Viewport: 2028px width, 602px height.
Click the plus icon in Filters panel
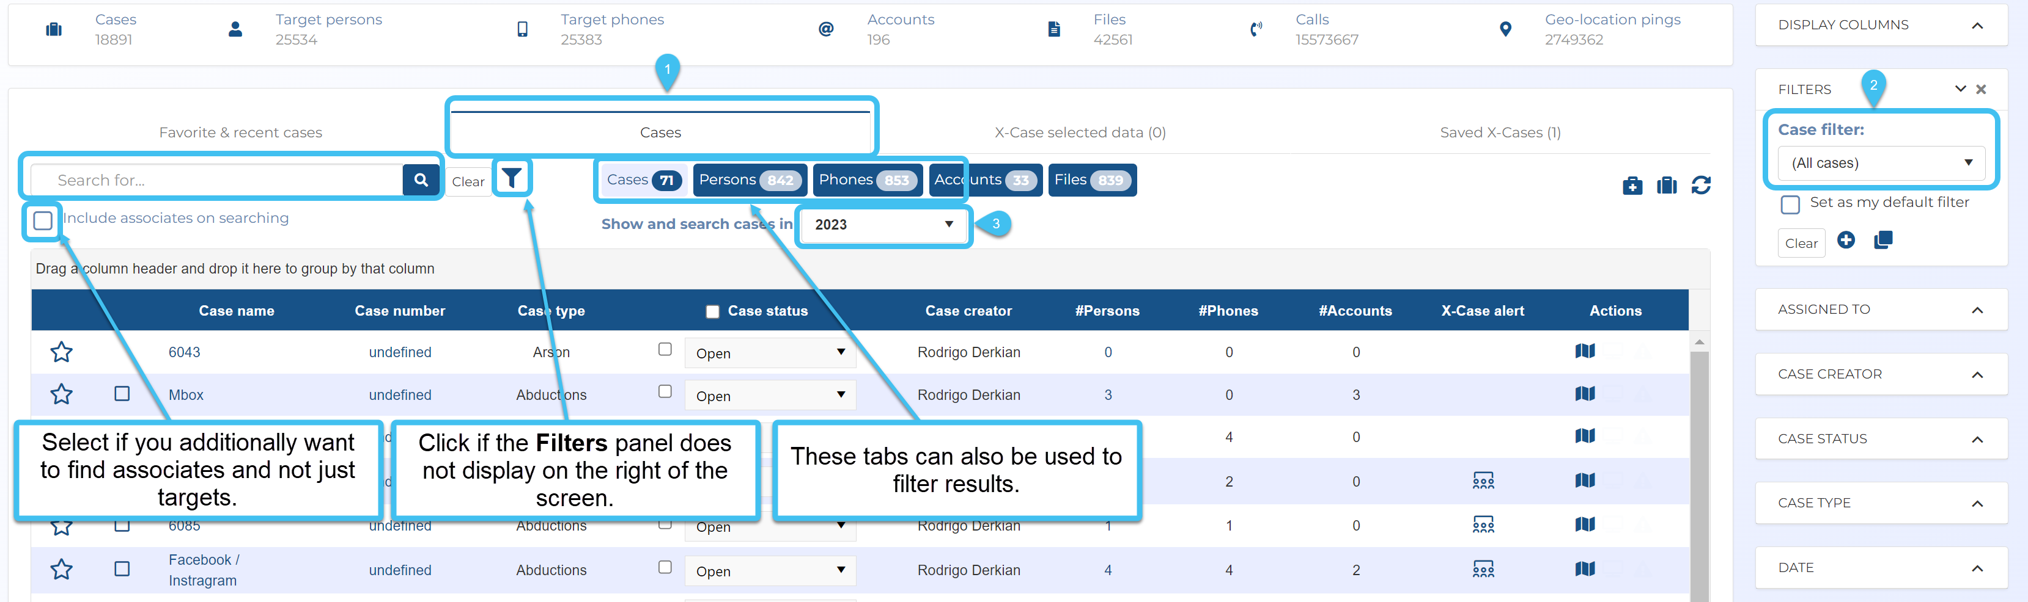click(1845, 241)
